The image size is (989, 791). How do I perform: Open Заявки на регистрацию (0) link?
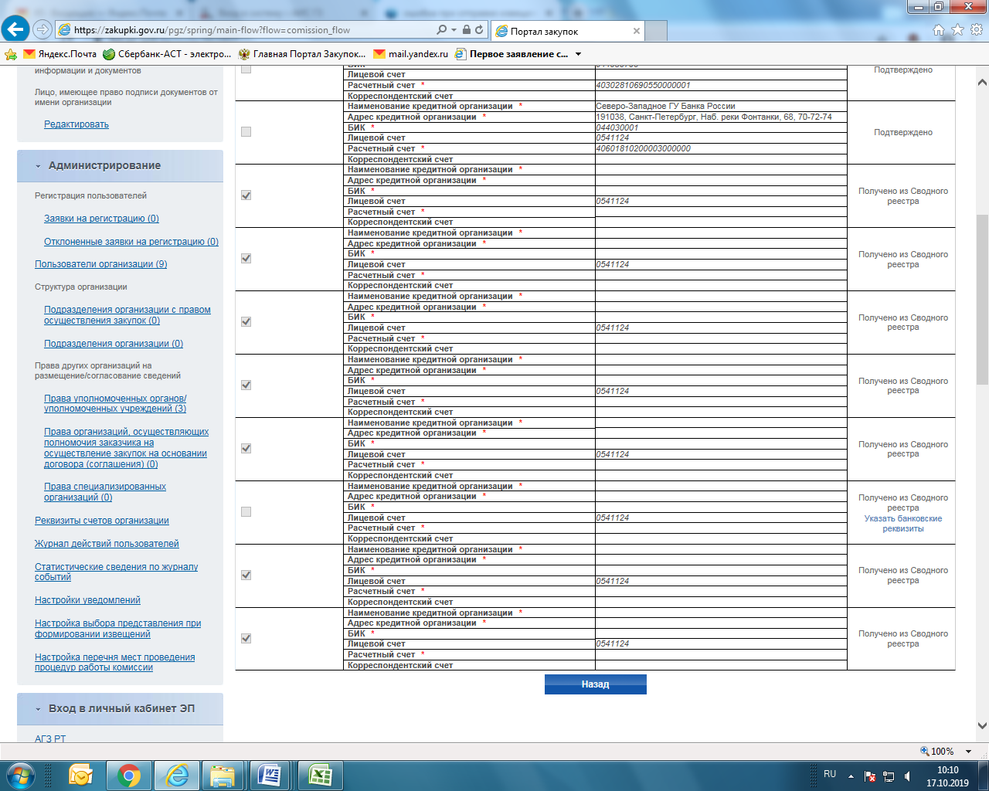(101, 219)
